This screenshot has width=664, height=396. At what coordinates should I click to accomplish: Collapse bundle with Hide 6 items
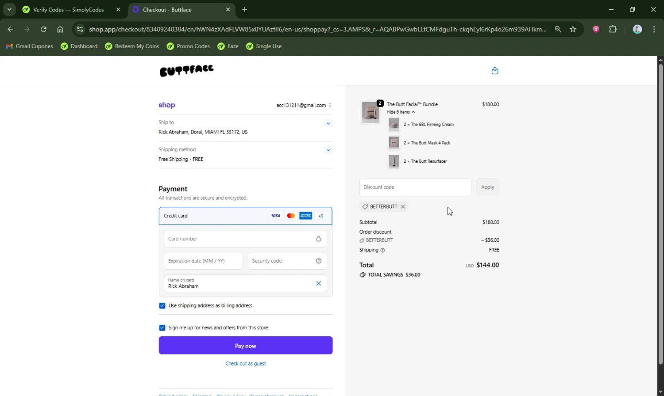coord(401,112)
